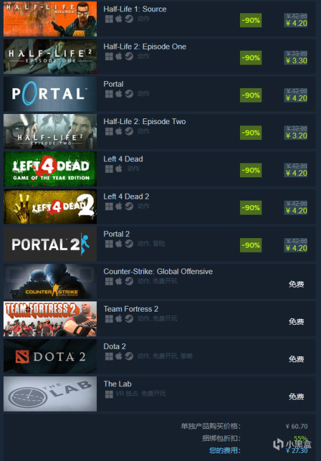This screenshot has width=321, height=461.
Task: Click Windows icon under The Lab
Action: (109, 394)
